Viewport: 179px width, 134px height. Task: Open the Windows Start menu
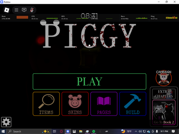(3, 131)
